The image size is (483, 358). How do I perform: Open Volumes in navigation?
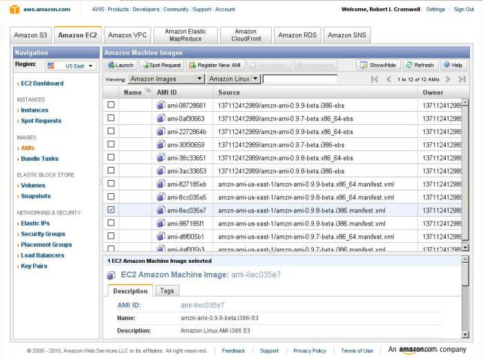33,186
